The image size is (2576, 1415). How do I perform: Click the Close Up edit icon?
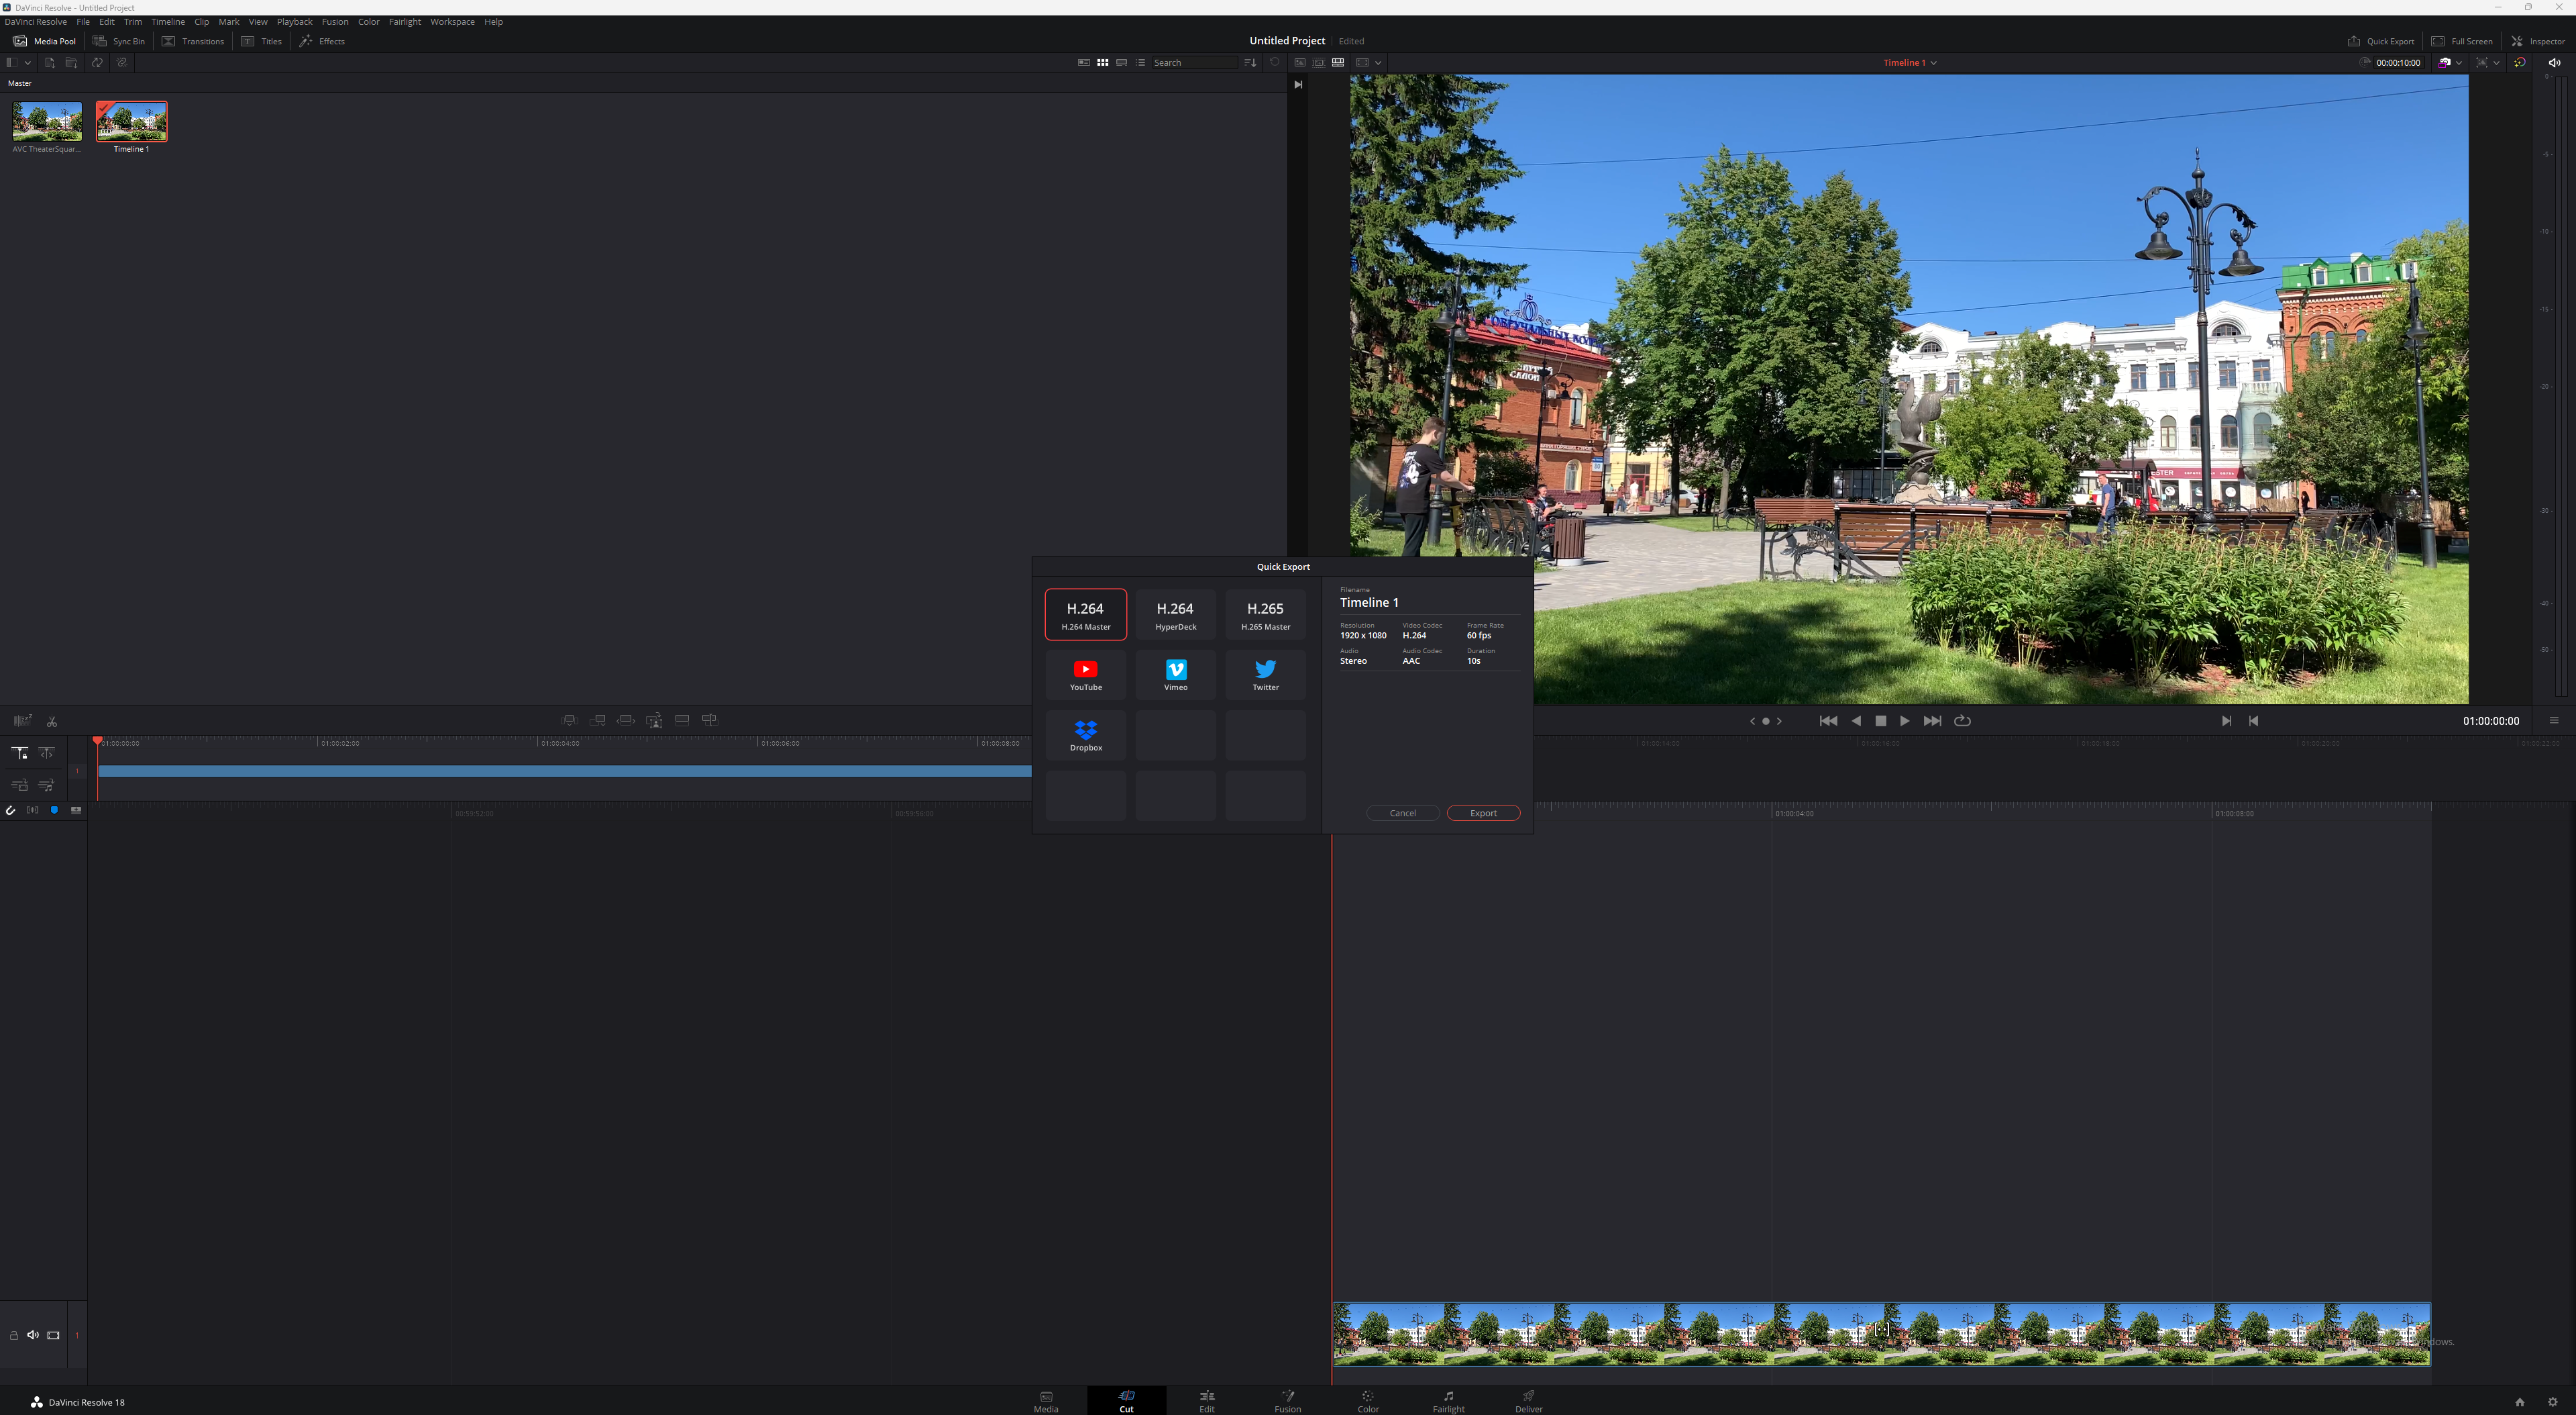pyautogui.click(x=654, y=720)
